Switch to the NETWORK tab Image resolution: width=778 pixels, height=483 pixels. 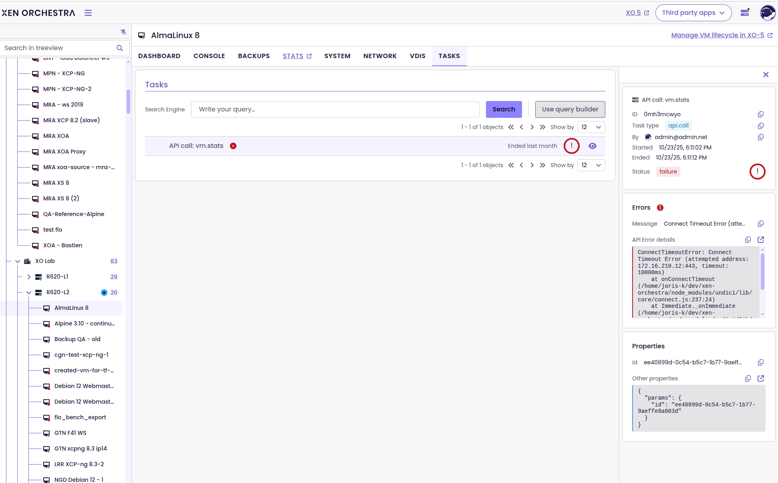(380, 56)
